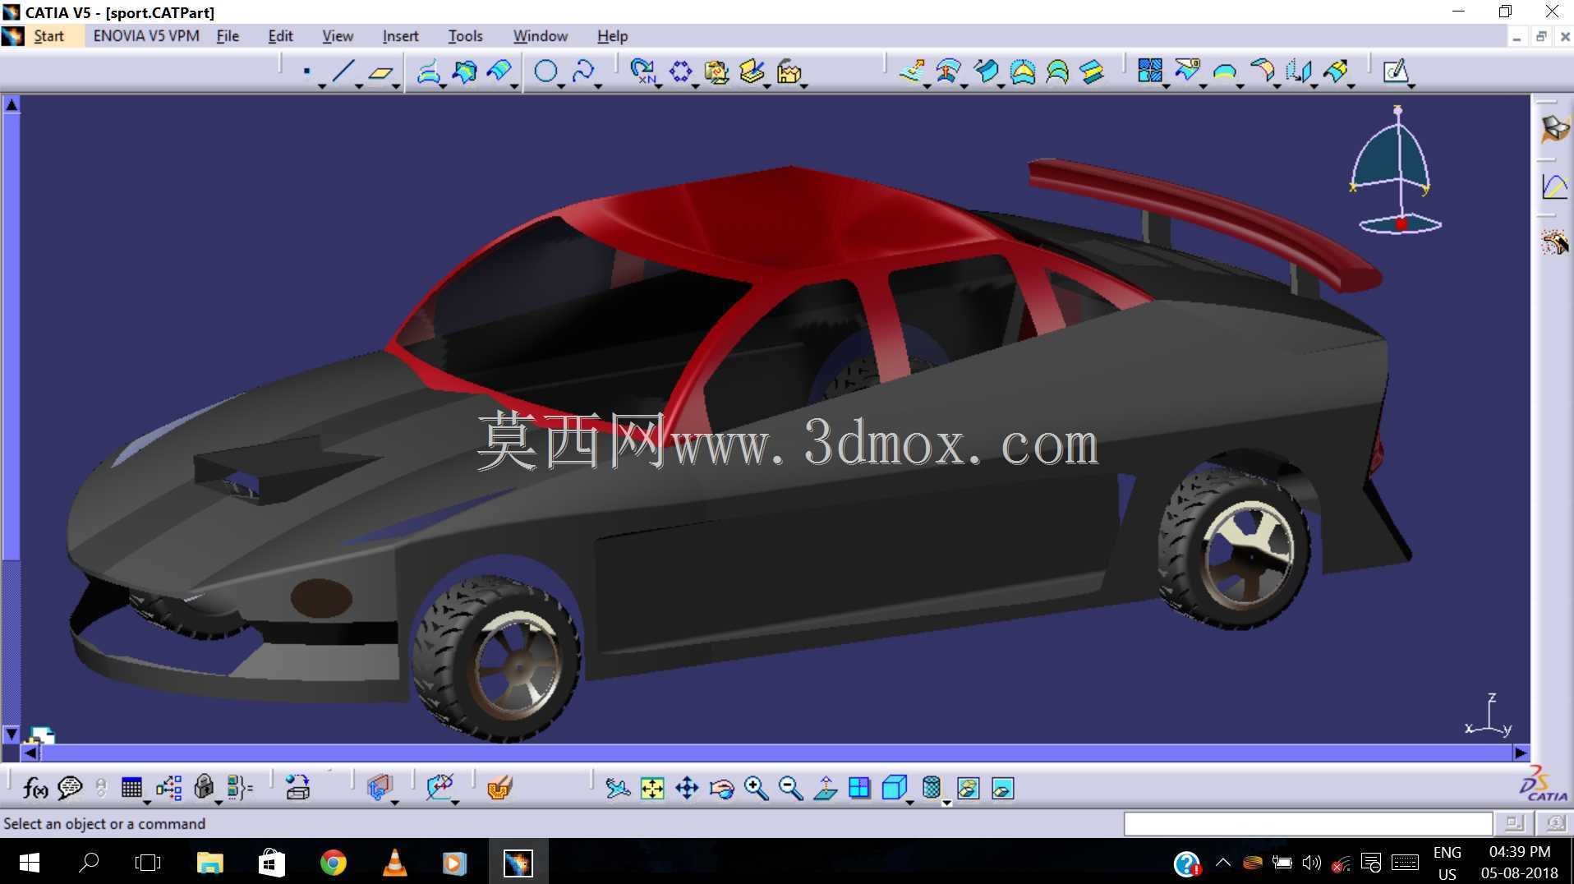Viewport: 1574px width, 884px height.
Task: Toggle Swap Visible Space
Action: point(1002,789)
